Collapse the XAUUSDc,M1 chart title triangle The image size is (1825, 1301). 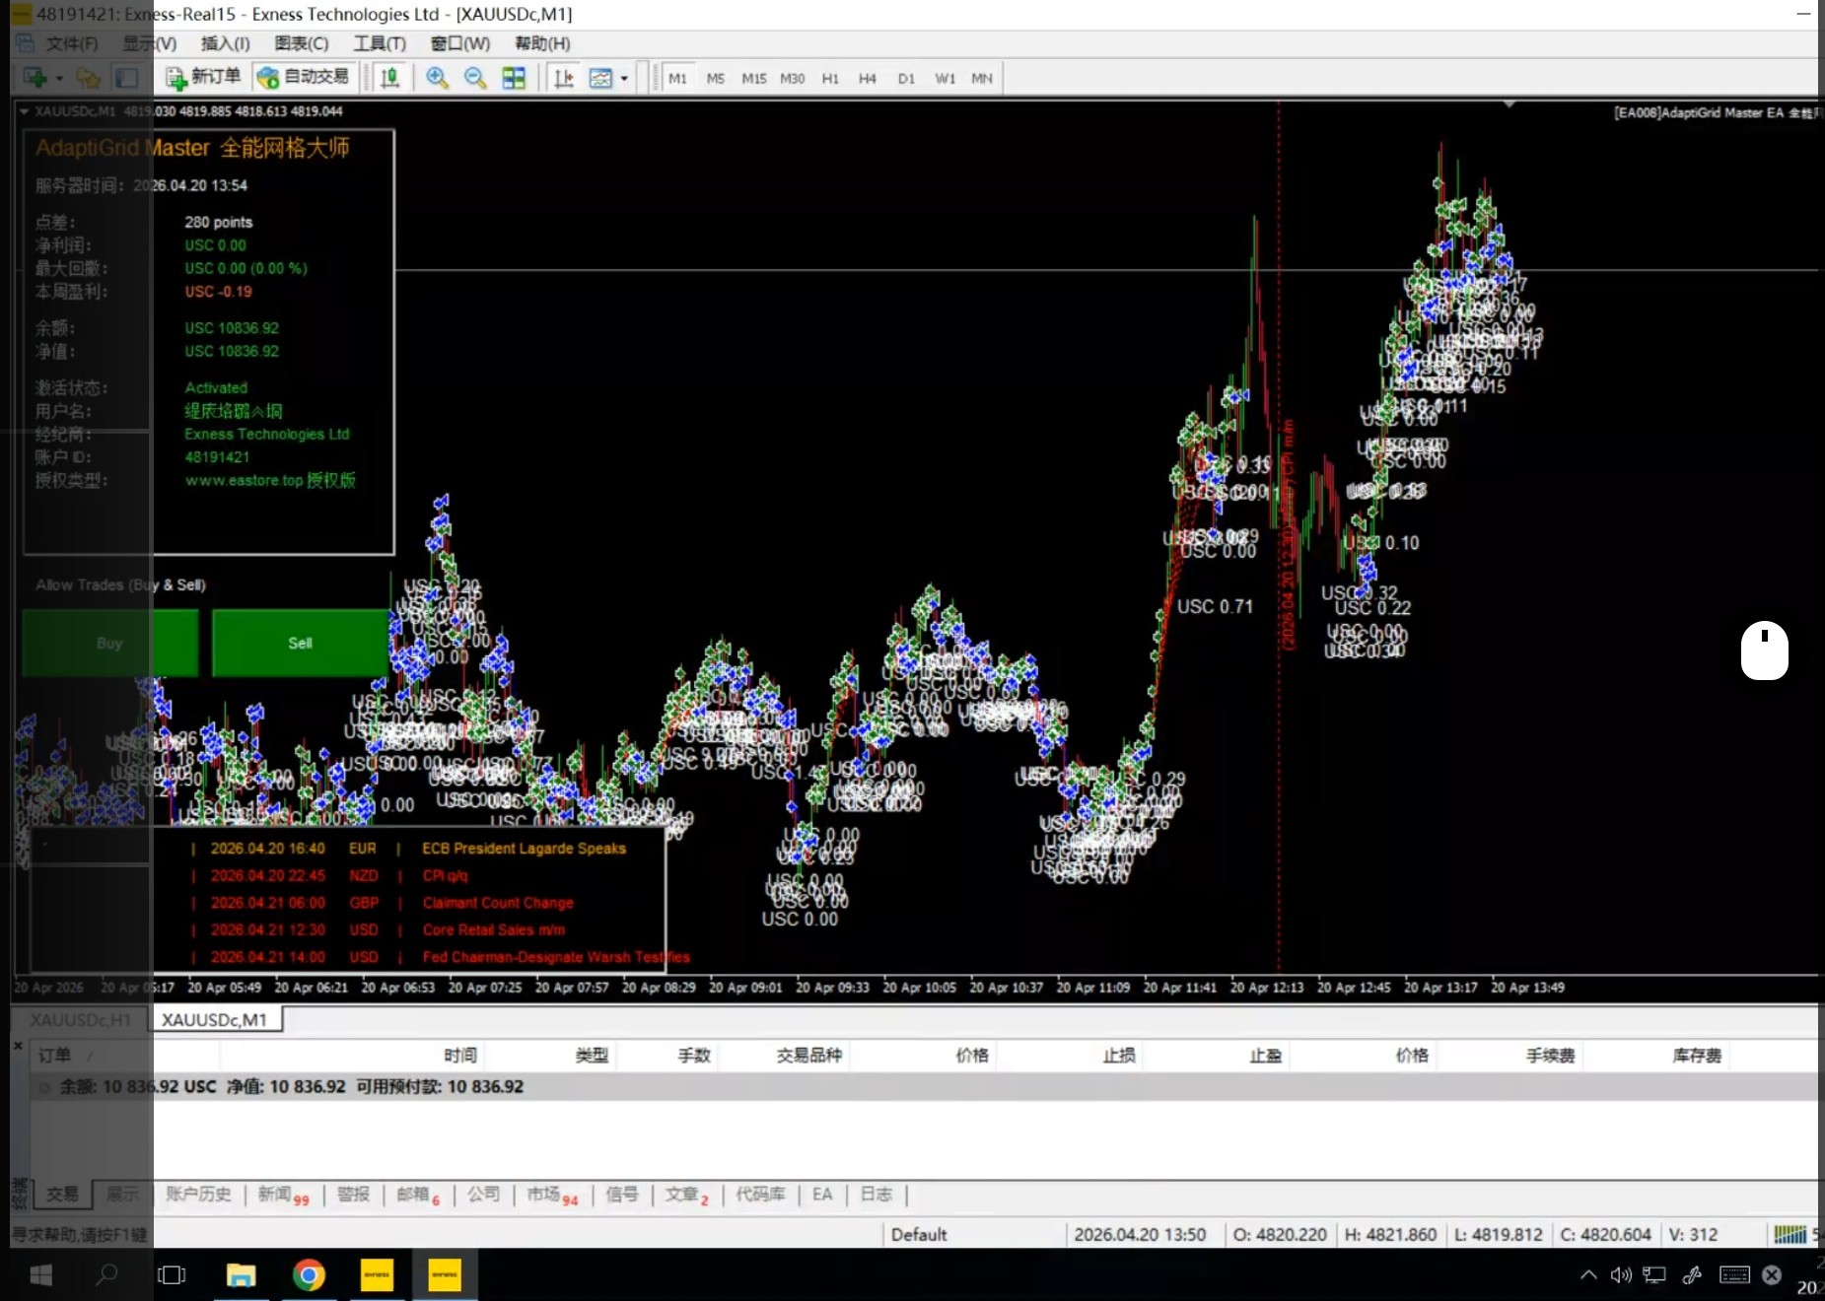point(24,111)
